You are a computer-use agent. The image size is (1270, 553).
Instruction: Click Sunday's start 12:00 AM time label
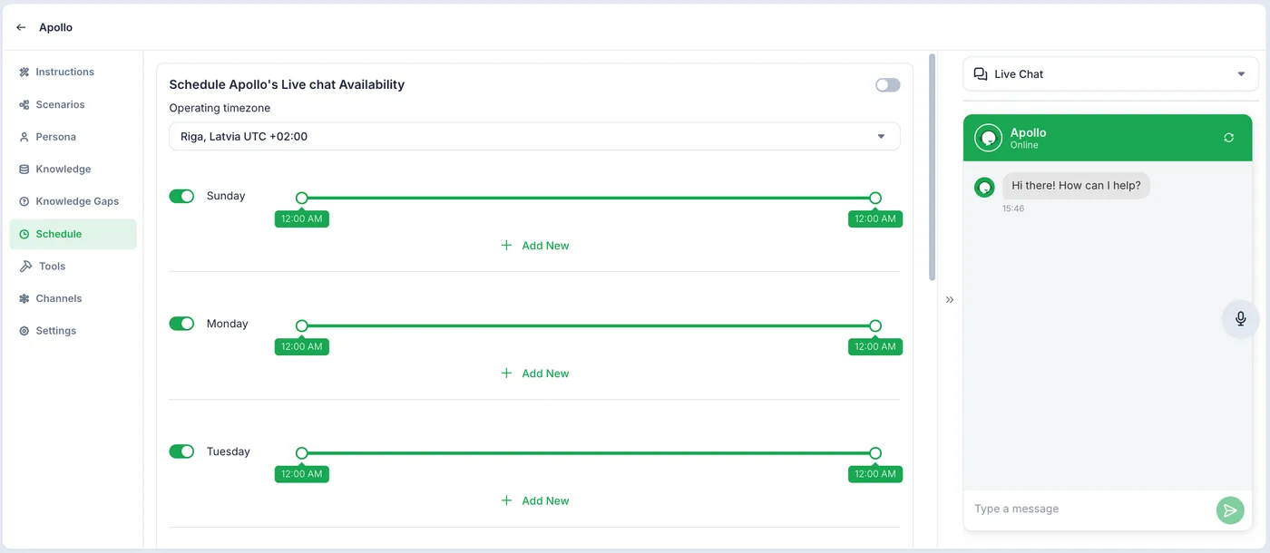[x=302, y=218]
